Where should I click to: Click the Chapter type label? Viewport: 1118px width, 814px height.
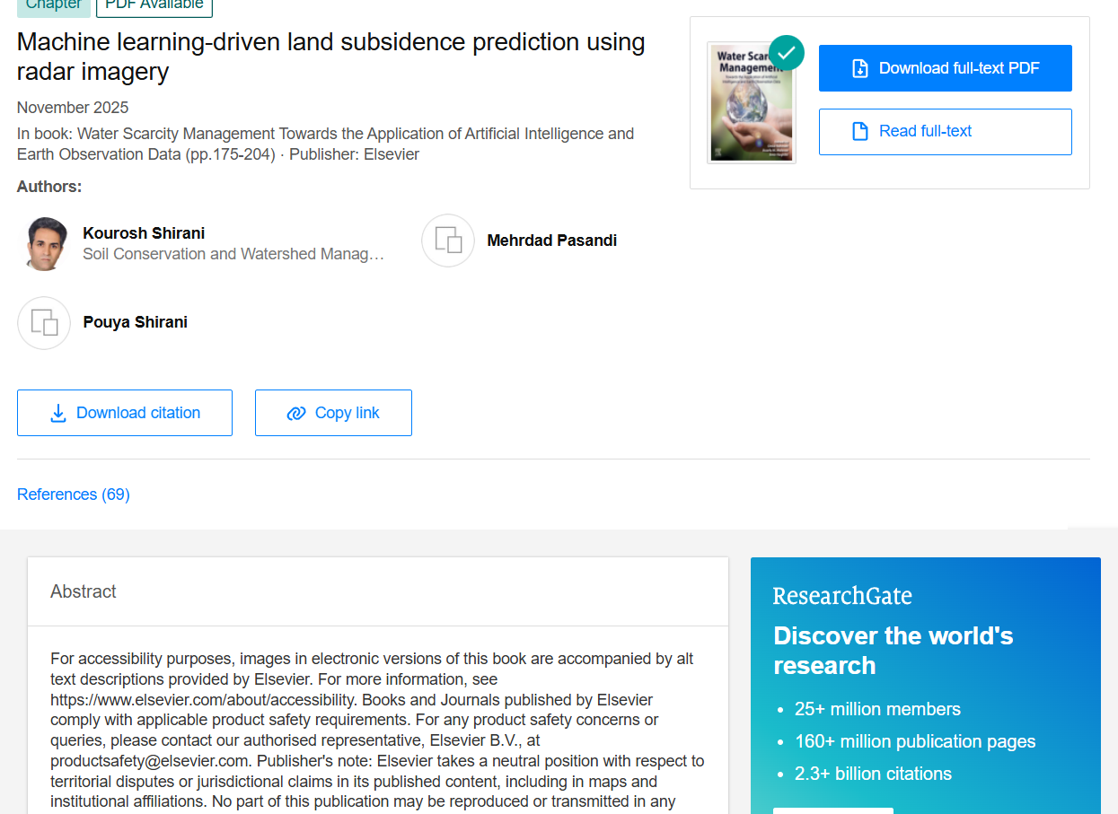click(54, 4)
